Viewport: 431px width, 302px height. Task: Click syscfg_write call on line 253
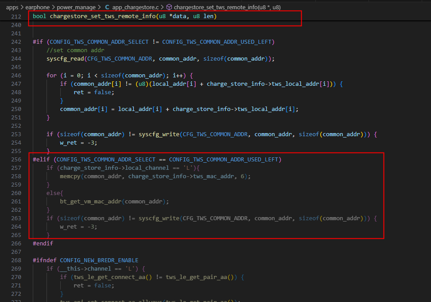[x=159, y=134]
